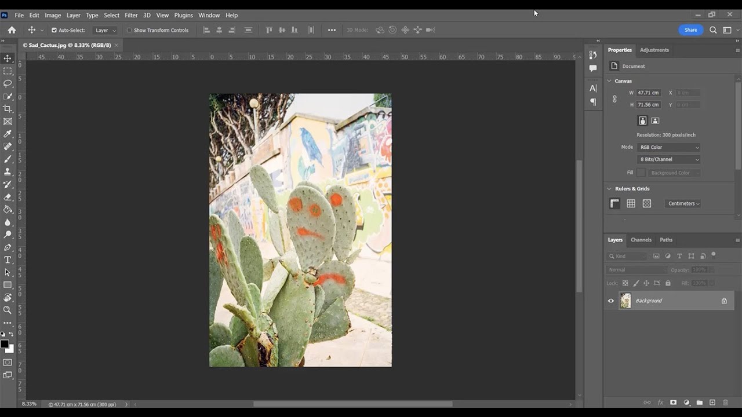742x417 pixels.
Task: Collapse the Rulers & Grids section
Action: 609,189
